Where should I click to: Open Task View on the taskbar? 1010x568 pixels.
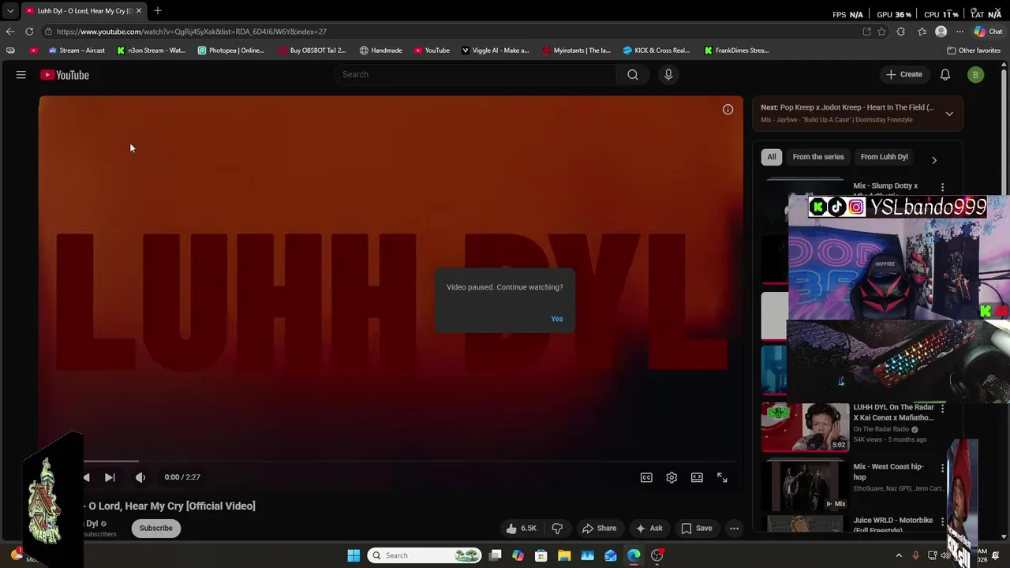tap(496, 555)
